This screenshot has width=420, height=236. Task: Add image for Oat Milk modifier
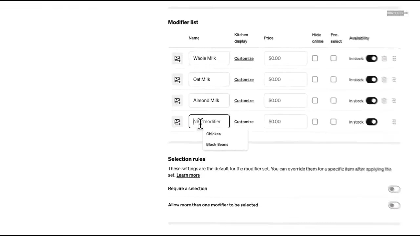177,80
